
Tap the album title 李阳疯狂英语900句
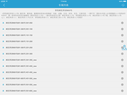coord(63,10)
